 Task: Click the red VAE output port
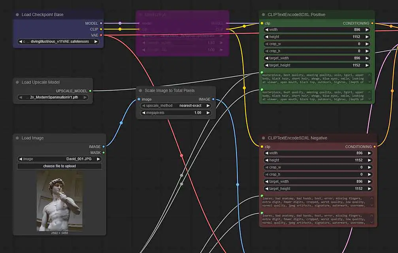pyautogui.click(x=101, y=35)
